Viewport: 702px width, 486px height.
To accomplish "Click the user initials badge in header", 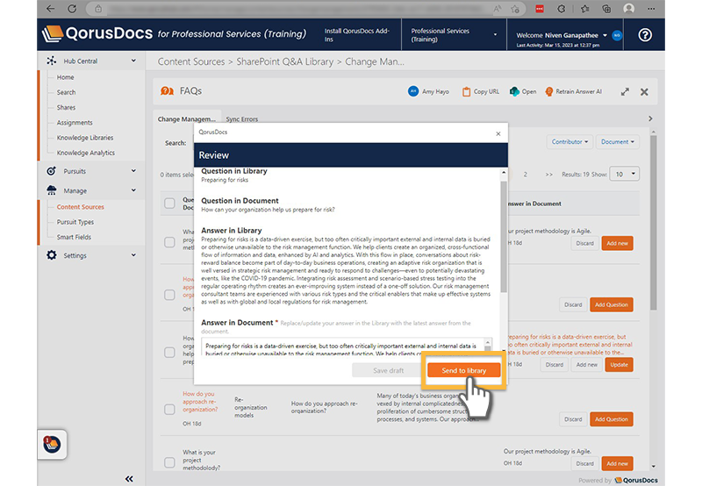I will 617,35.
